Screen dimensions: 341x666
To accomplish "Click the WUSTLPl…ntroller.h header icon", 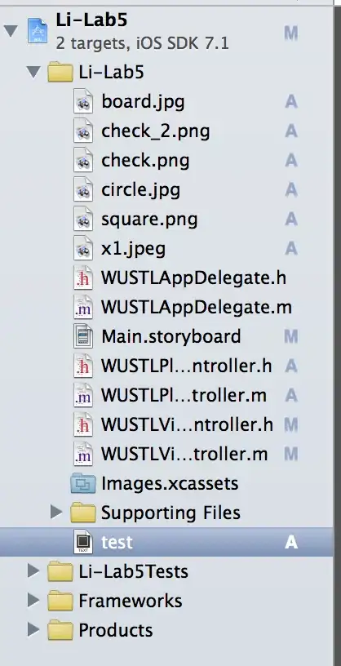I will [x=83, y=366].
